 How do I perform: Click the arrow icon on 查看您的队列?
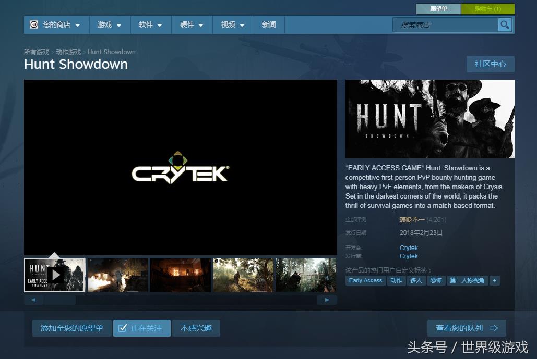(494, 328)
